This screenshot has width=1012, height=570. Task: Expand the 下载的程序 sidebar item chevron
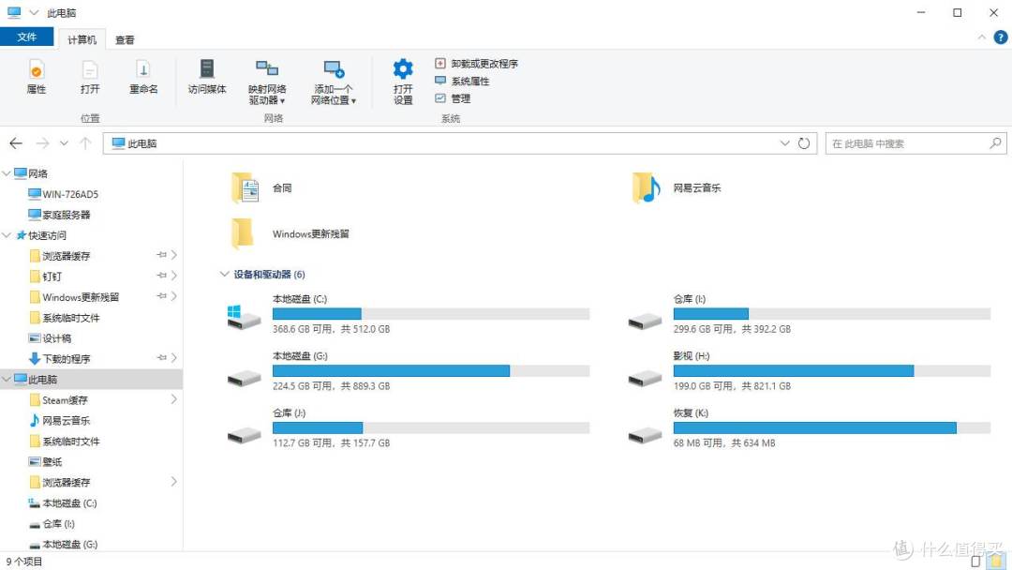[174, 357]
